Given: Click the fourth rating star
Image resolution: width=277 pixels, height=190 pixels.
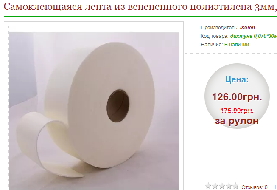Looking at the screenshot, I should click(x=229, y=186).
